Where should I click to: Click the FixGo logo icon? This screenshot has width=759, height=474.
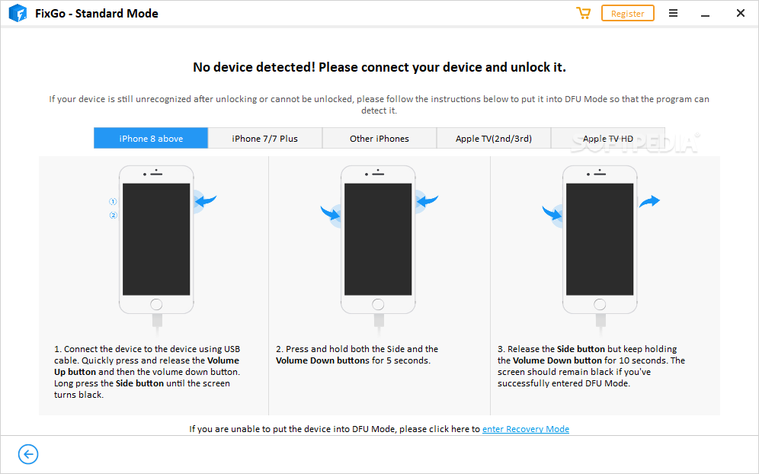[x=18, y=13]
